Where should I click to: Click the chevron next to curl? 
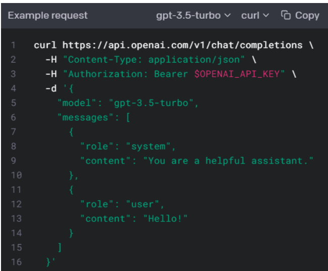(266, 16)
